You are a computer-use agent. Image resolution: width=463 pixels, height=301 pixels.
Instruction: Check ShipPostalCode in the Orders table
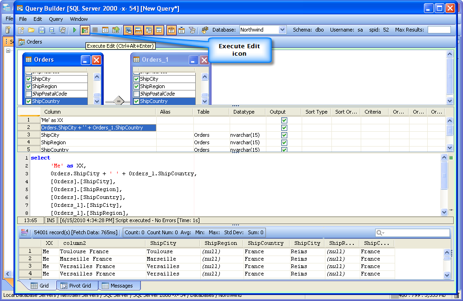coord(29,94)
